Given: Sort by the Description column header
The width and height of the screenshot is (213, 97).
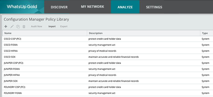Looking at the screenshot, I should [144, 33].
